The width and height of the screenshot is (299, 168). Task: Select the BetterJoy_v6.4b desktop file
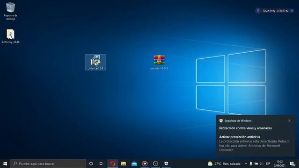click(x=10, y=36)
